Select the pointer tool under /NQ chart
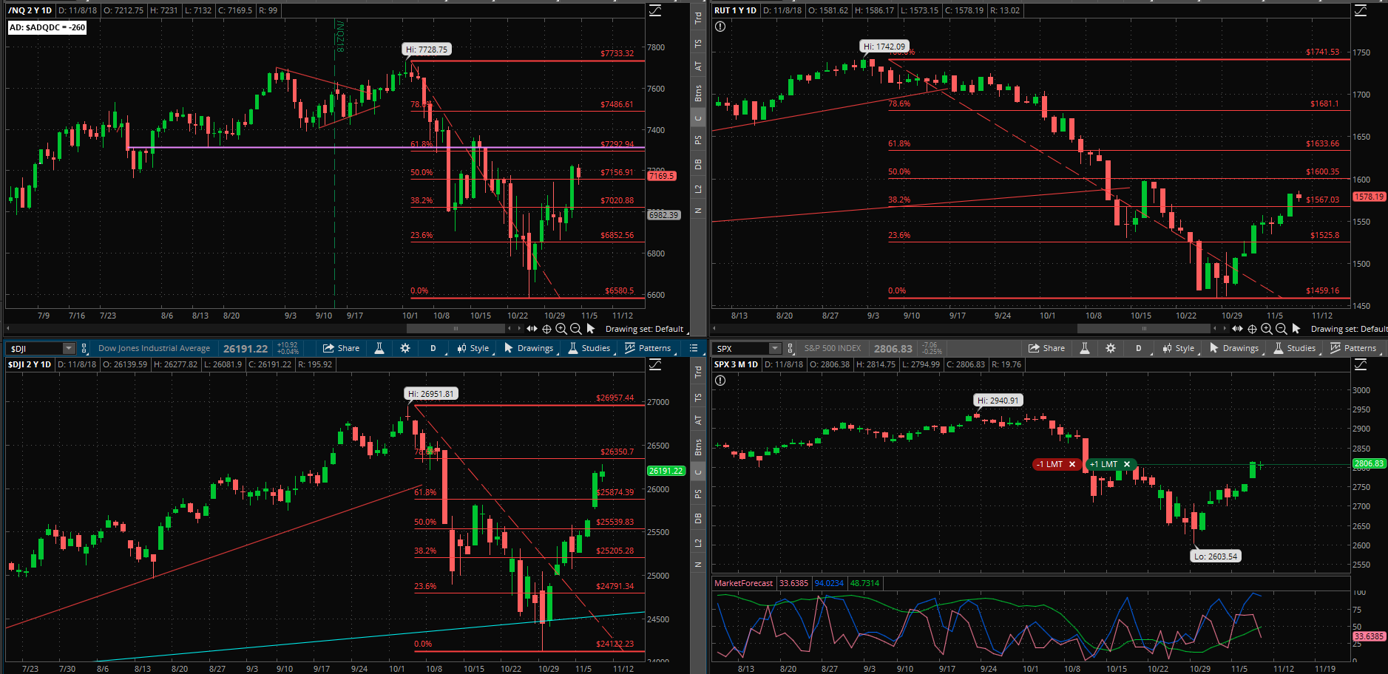 pyautogui.click(x=591, y=329)
